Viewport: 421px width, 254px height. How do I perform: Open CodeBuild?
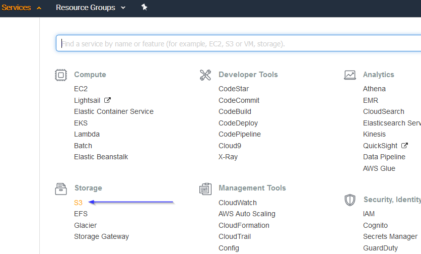(235, 111)
